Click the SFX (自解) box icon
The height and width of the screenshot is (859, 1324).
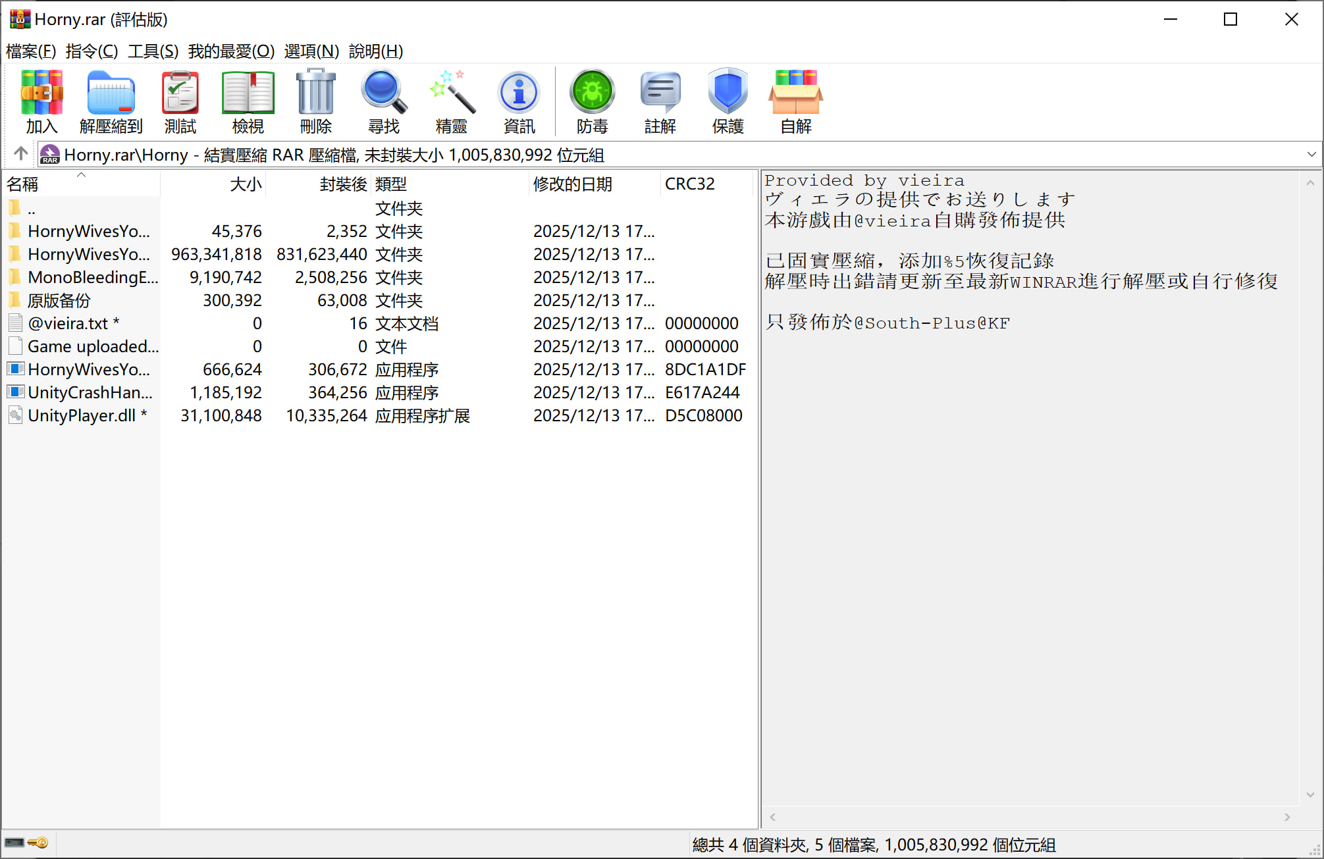tap(795, 101)
